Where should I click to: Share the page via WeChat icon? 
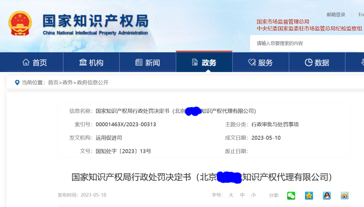(291, 196)
